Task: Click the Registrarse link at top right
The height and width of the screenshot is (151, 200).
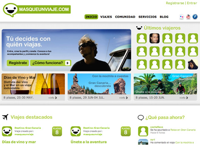Action: [175, 3]
